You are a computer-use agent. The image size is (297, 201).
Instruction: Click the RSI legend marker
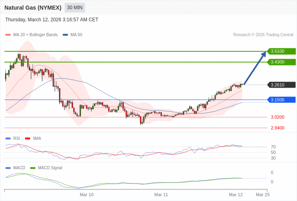point(8,139)
